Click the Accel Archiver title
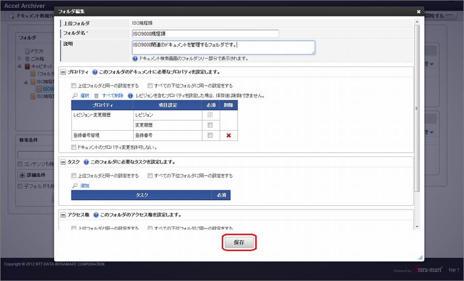The image size is (464, 281). (x=25, y=6)
